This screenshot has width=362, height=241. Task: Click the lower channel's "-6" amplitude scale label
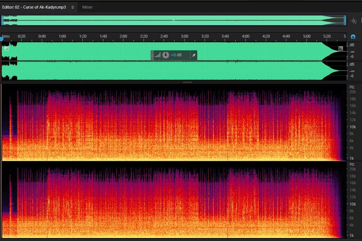pos(352,76)
